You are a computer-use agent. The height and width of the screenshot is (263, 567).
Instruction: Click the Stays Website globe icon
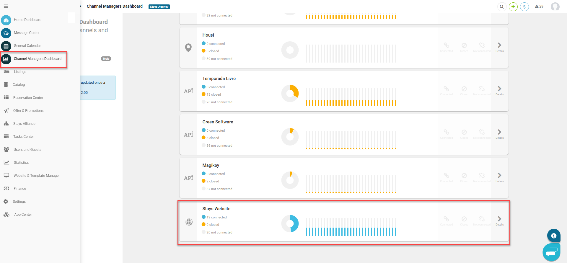coord(189,222)
